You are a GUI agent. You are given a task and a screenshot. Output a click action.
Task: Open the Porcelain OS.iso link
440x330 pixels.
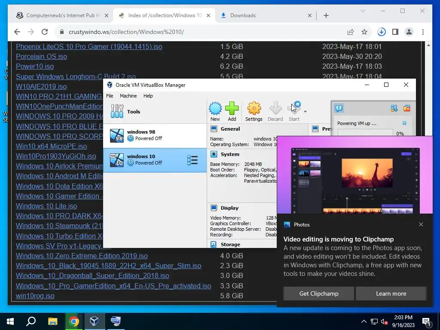point(42,56)
